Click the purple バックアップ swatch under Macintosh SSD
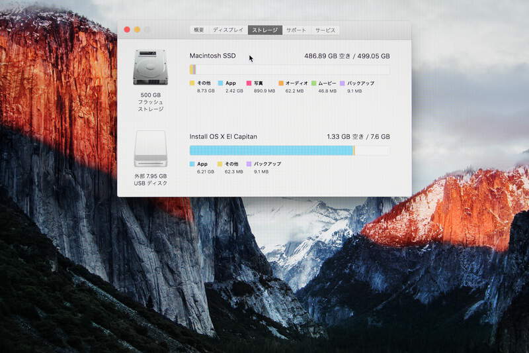 343,83
